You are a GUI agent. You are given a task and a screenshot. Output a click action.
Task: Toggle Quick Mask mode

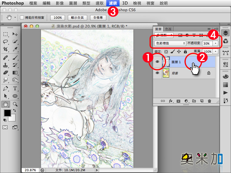(5, 127)
